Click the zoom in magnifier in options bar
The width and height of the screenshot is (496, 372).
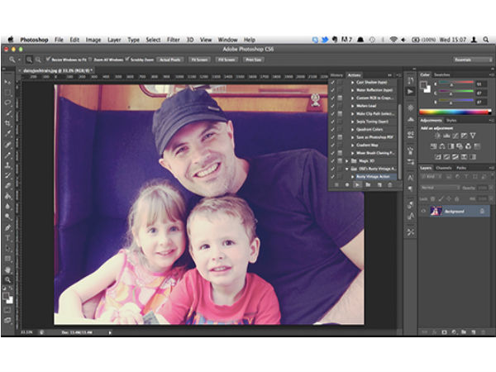(x=29, y=60)
